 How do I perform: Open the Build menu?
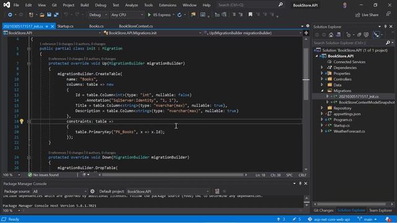click(84, 5)
